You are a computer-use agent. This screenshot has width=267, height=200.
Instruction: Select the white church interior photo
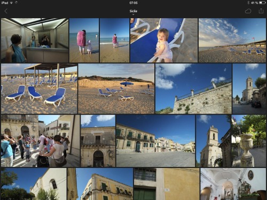click(233, 184)
